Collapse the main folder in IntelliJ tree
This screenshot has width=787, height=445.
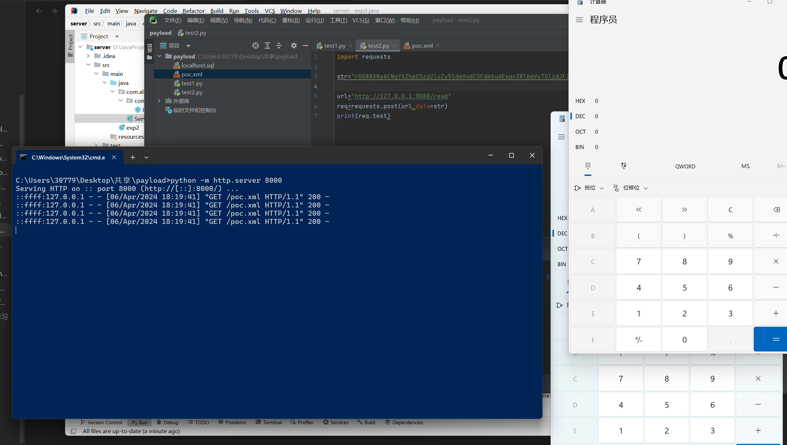click(96, 74)
